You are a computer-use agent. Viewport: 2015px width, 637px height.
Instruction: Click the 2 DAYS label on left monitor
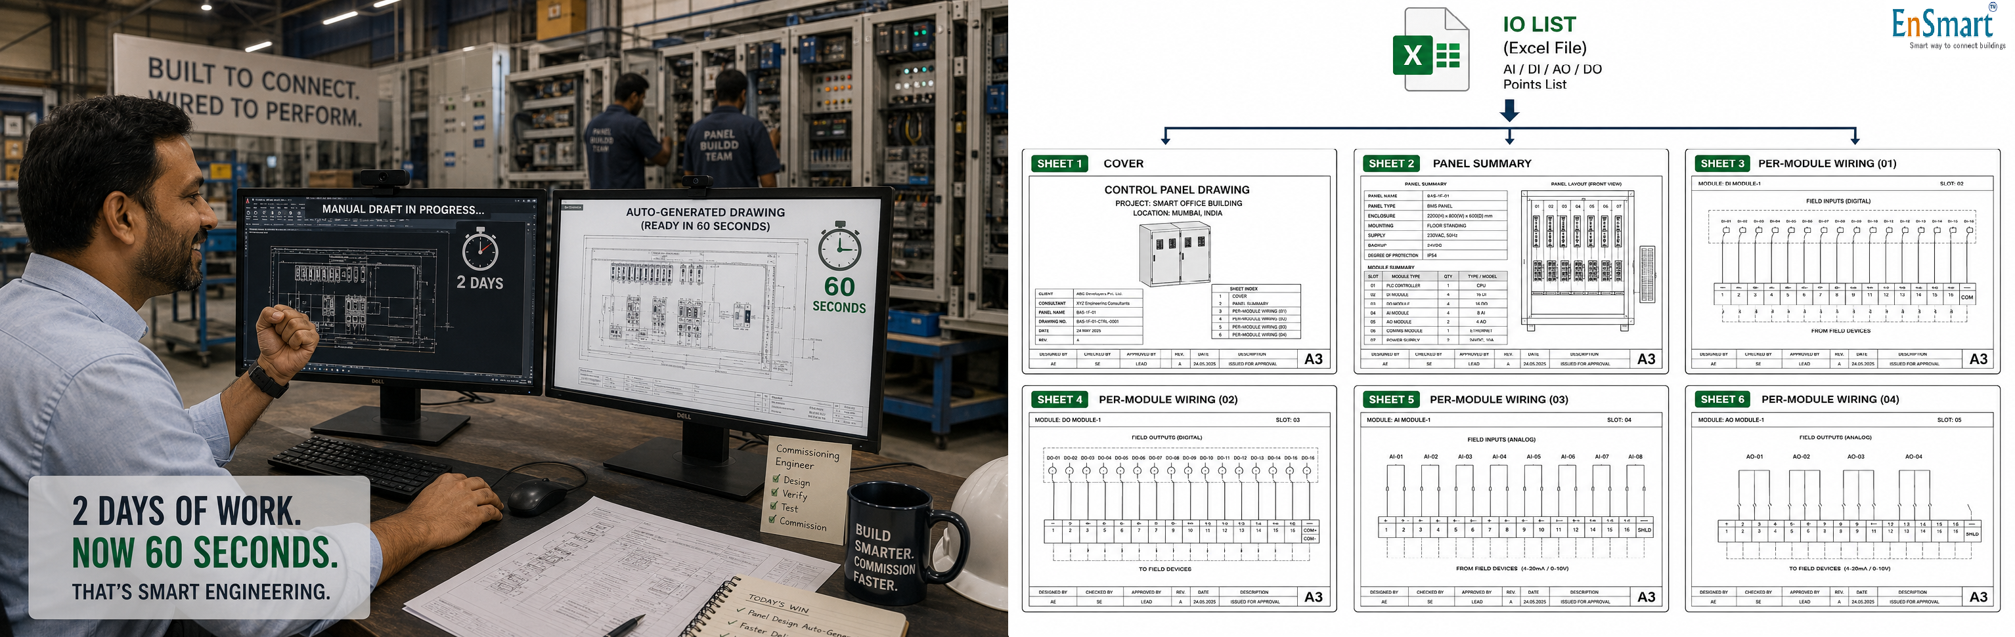pyautogui.click(x=479, y=283)
